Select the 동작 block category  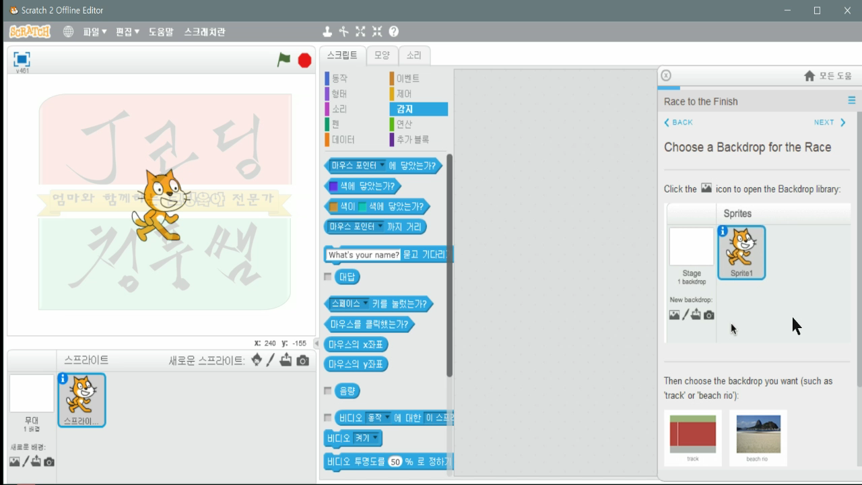point(339,79)
